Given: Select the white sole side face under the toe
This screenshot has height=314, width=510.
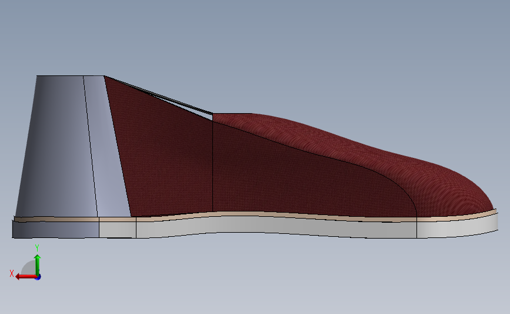Looking at the screenshot, I should point(457,228).
